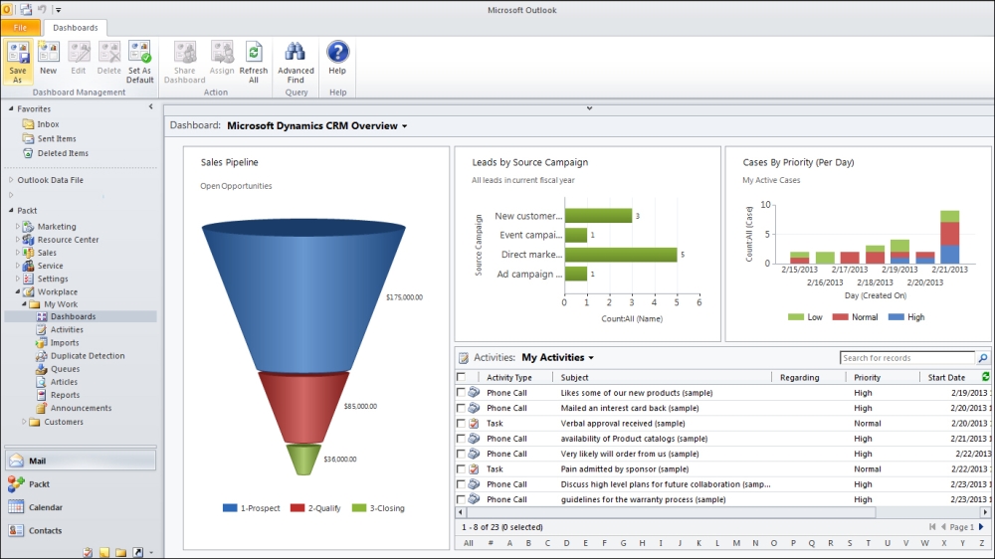Expand the Outlook Data File node
Image resolution: width=995 pixels, height=559 pixels.
tap(11, 180)
